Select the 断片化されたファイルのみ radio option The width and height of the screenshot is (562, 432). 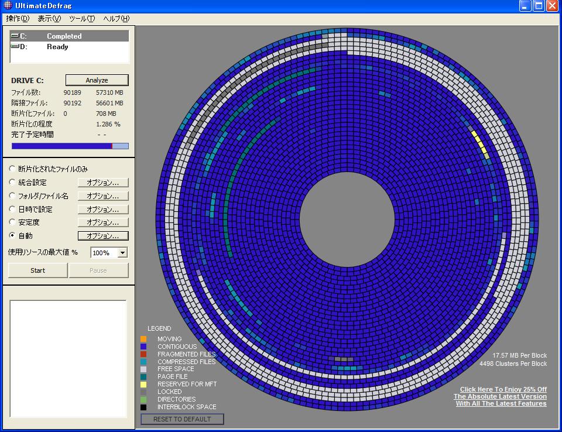point(12,169)
